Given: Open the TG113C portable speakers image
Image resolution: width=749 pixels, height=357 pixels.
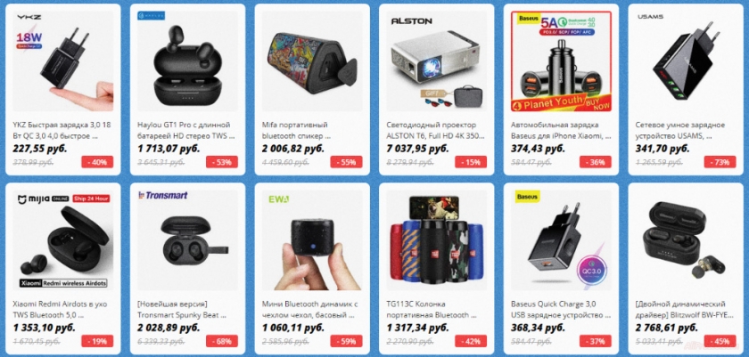Looking at the screenshot, I should point(437,240).
